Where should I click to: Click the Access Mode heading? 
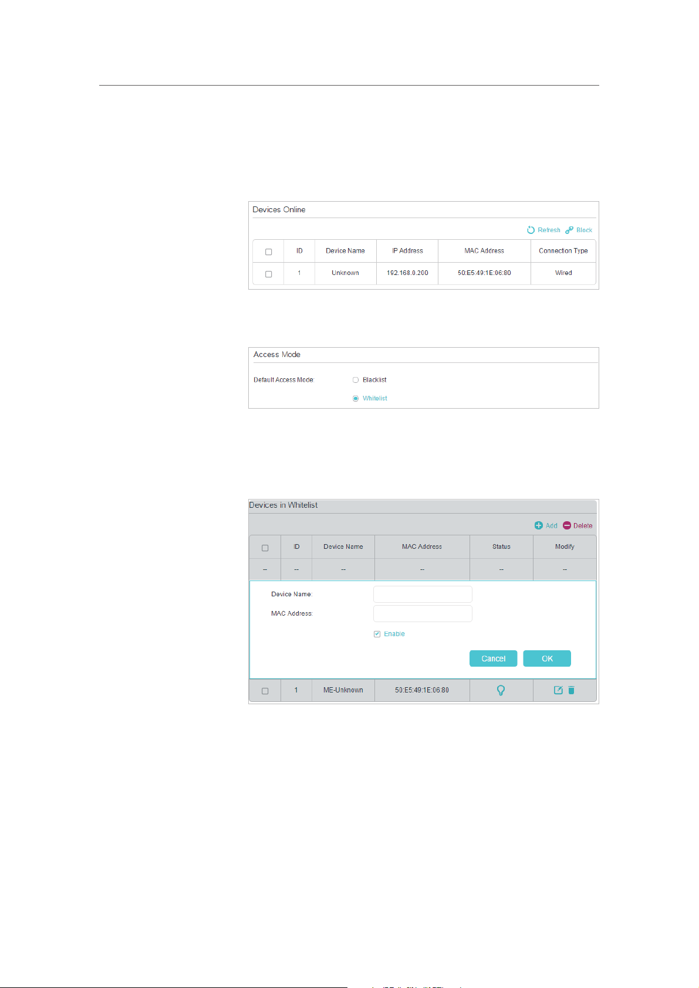pos(277,354)
